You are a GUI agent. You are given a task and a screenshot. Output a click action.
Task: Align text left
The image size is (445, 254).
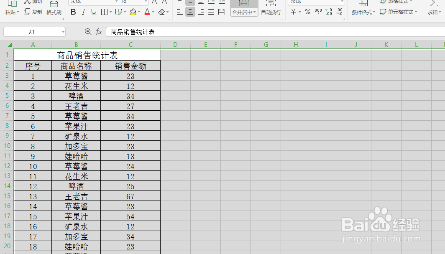tap(180, 12)
